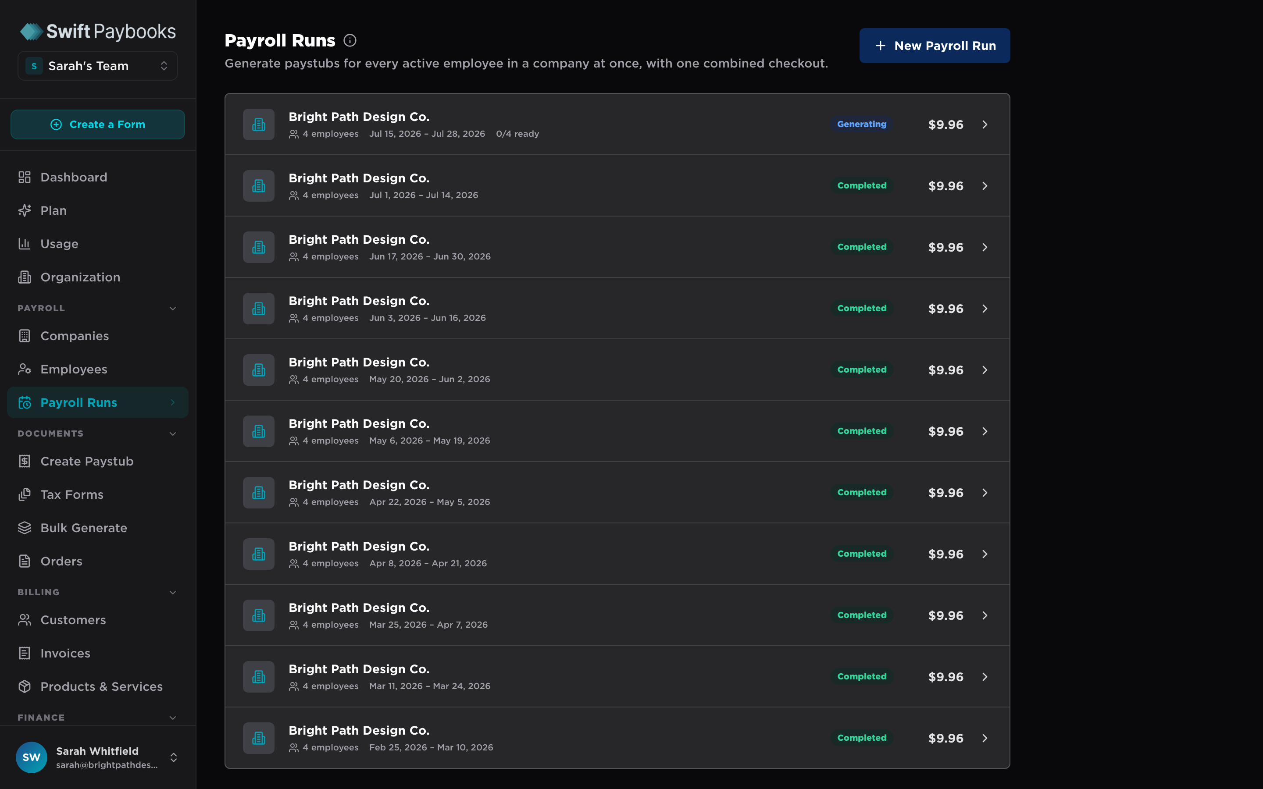Open the Sarah Whitfield account menu

(98, 757)
